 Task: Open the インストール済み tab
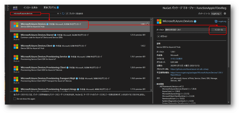tap(31, 7)
